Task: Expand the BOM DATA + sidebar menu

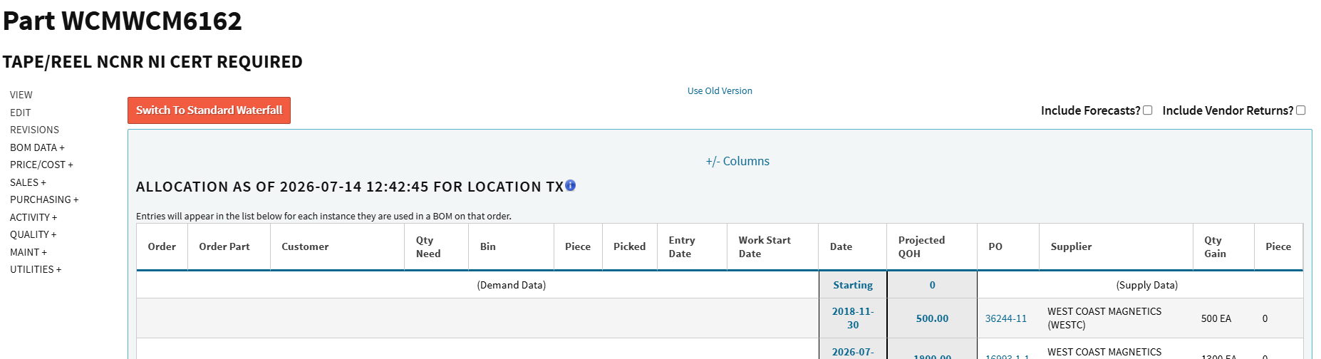Action: coord(37,147)
